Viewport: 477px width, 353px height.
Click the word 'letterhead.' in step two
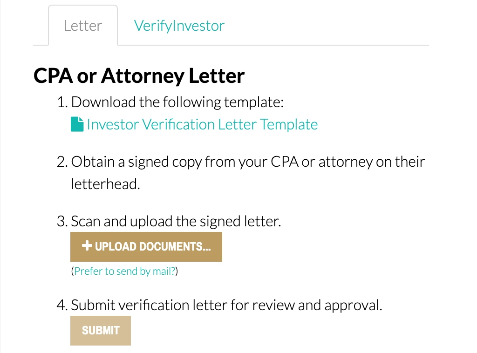pos(105,184)
